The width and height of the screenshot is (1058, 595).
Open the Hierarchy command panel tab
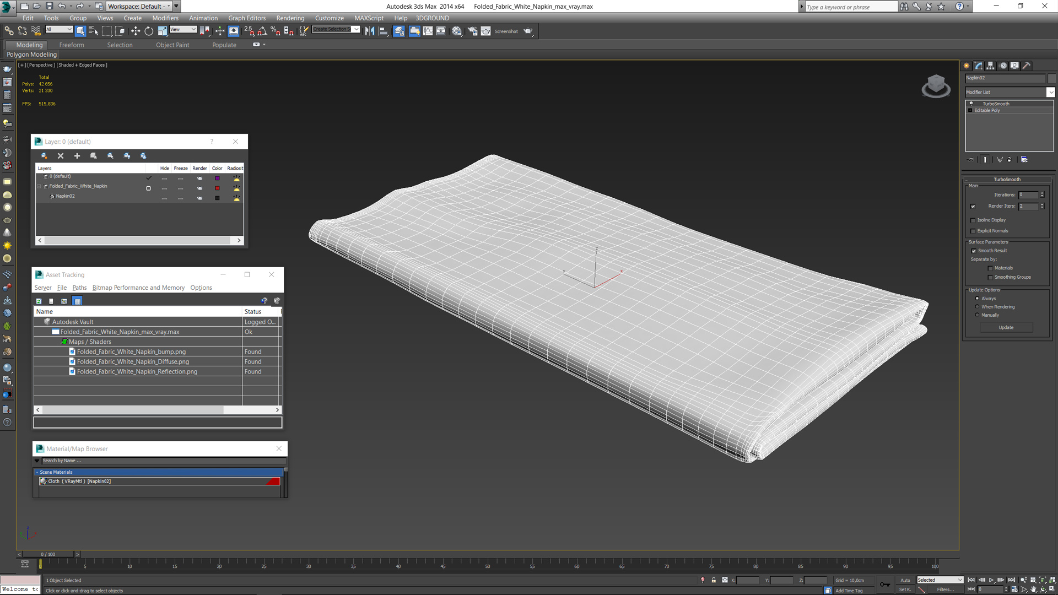click(x=990, y=66)
